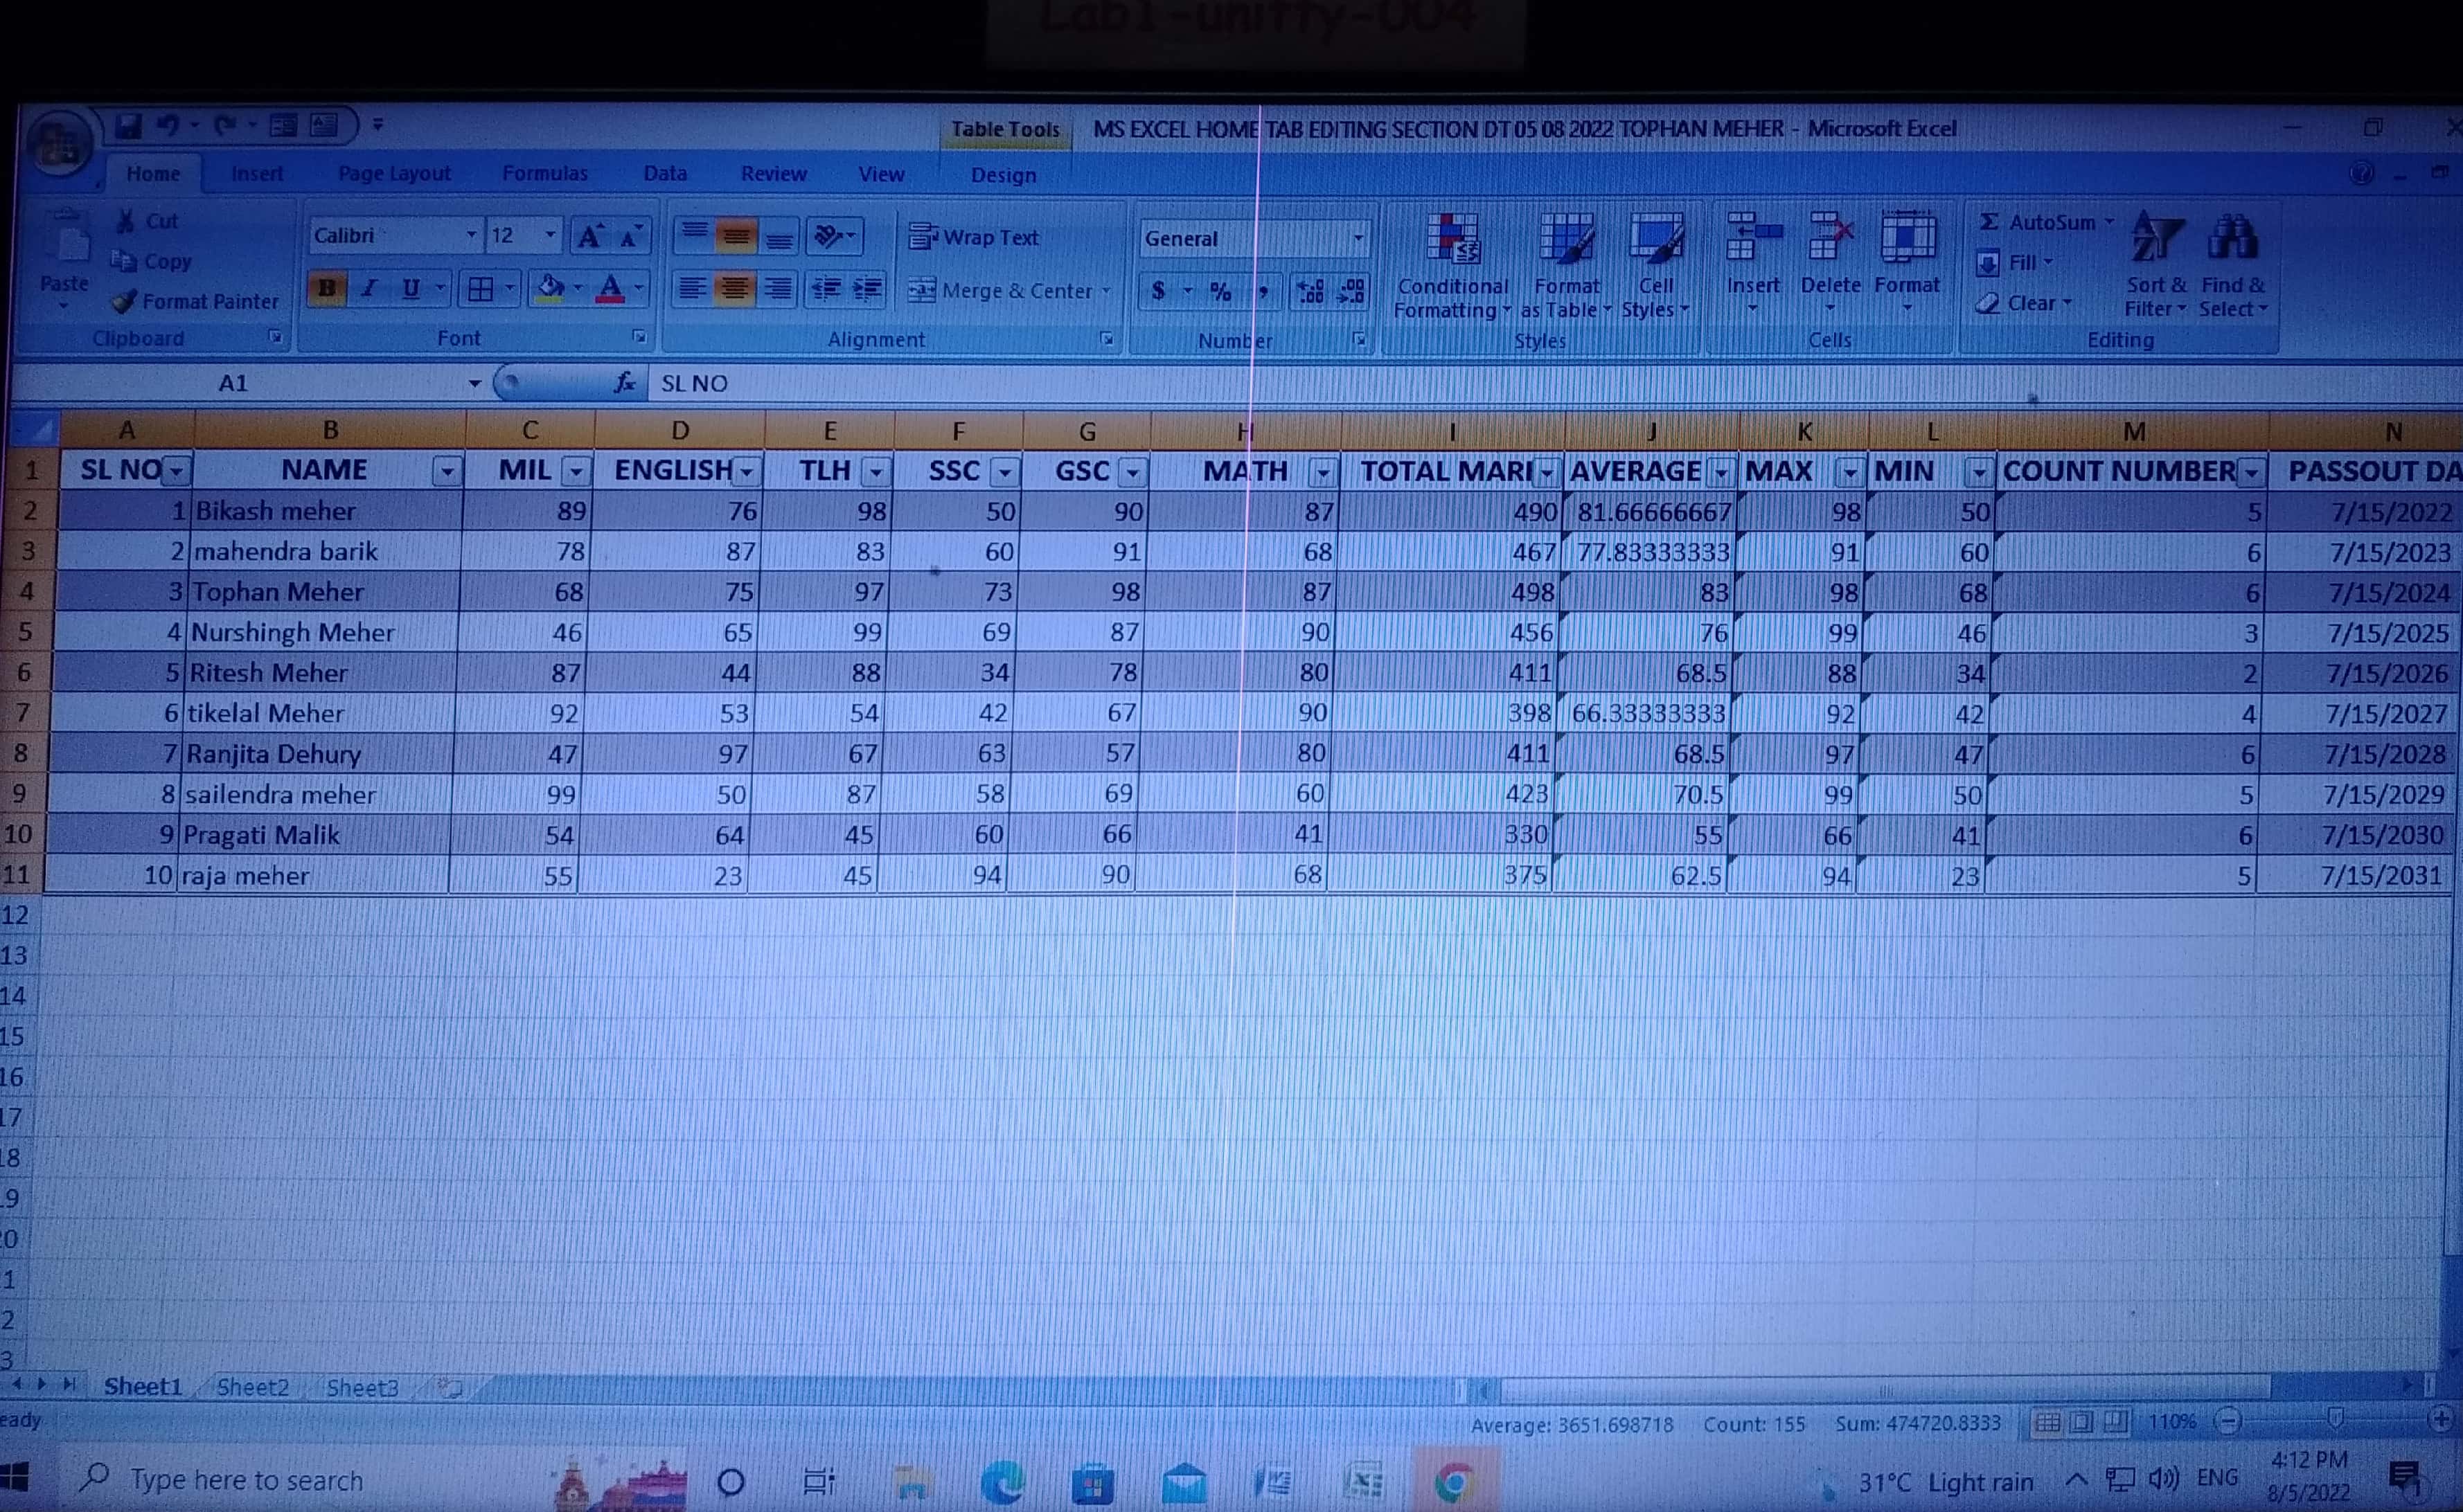The image size is (2463, 1512).
Task: Toggle Wrap Text option
Action: point(975,238)
